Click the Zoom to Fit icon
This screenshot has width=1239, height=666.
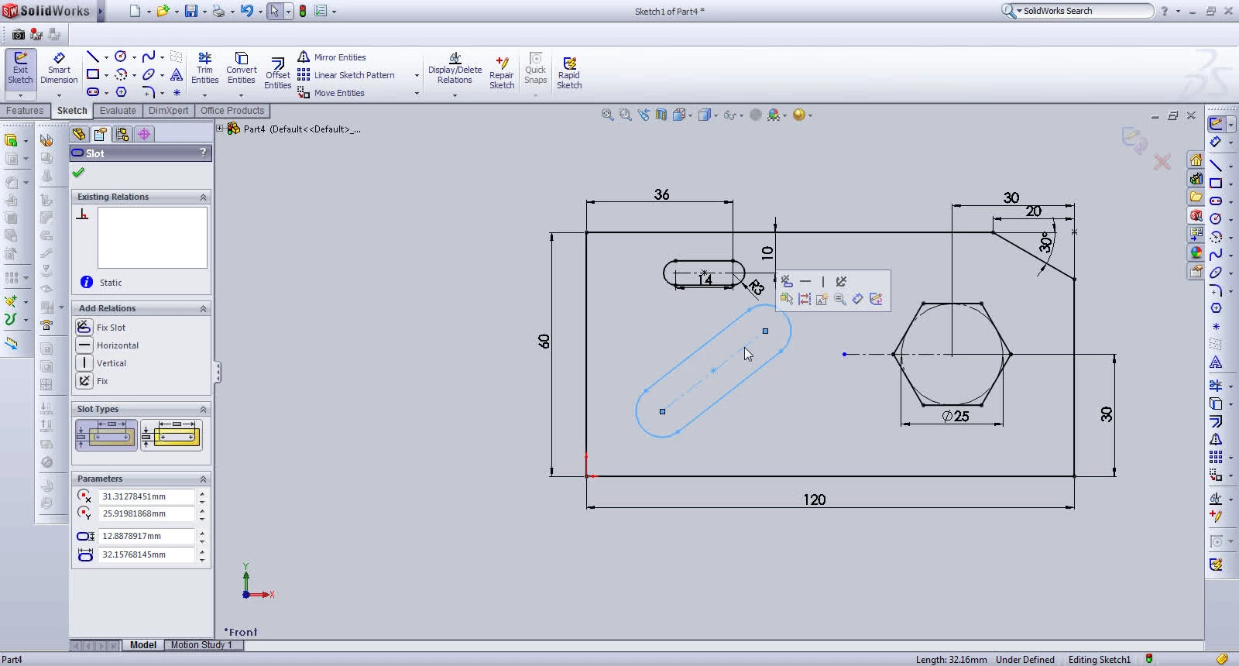click(608, 115)
